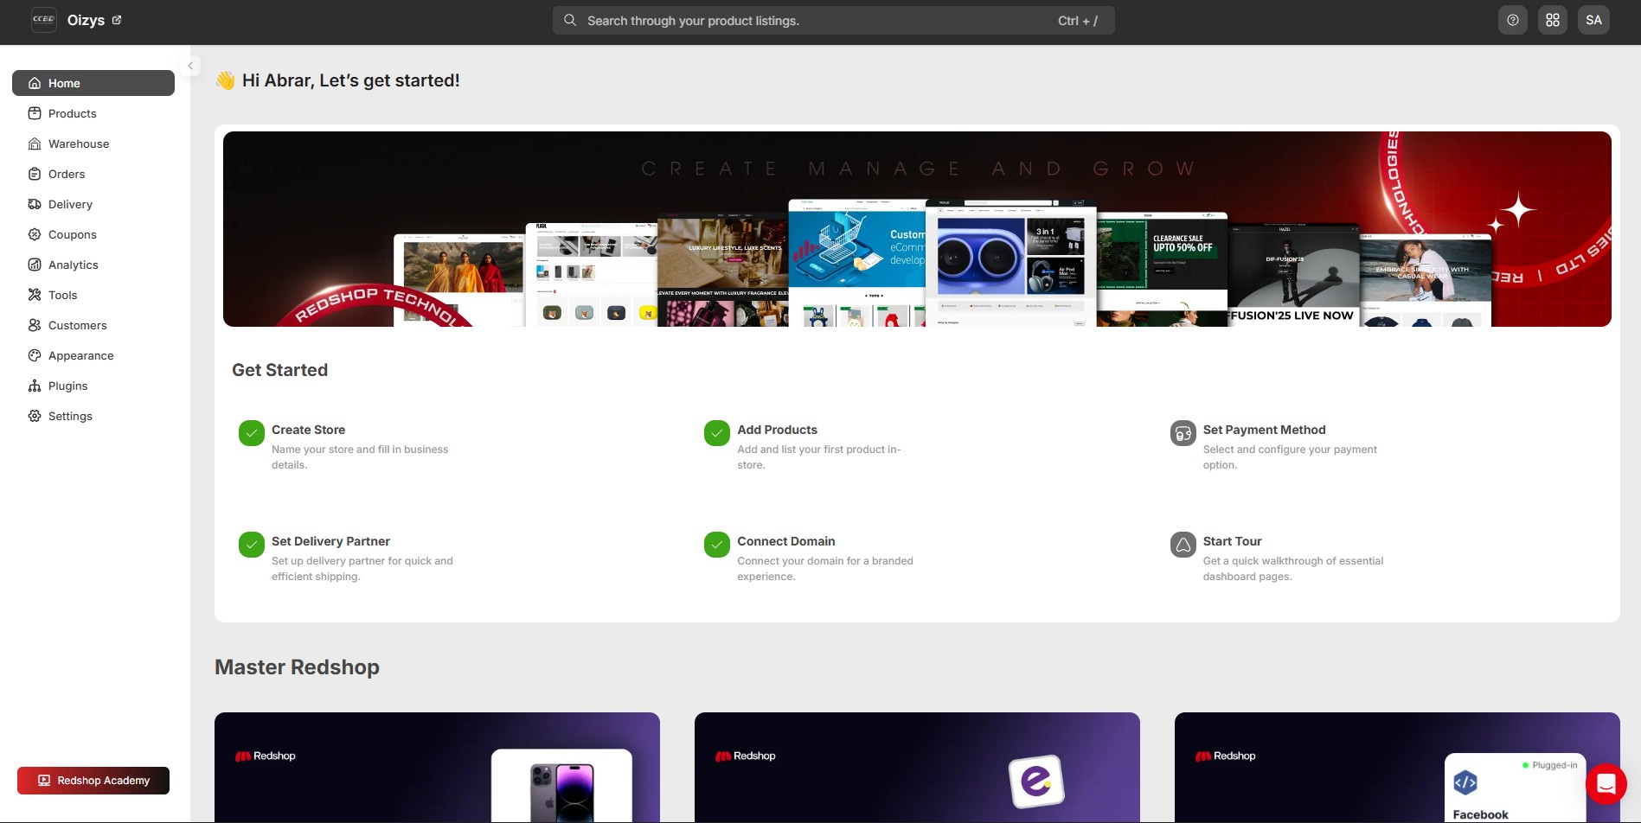The height and width of the screenshot is (823, 1641).
Task: Open the Home sidebar item
Action: (93, 83)
